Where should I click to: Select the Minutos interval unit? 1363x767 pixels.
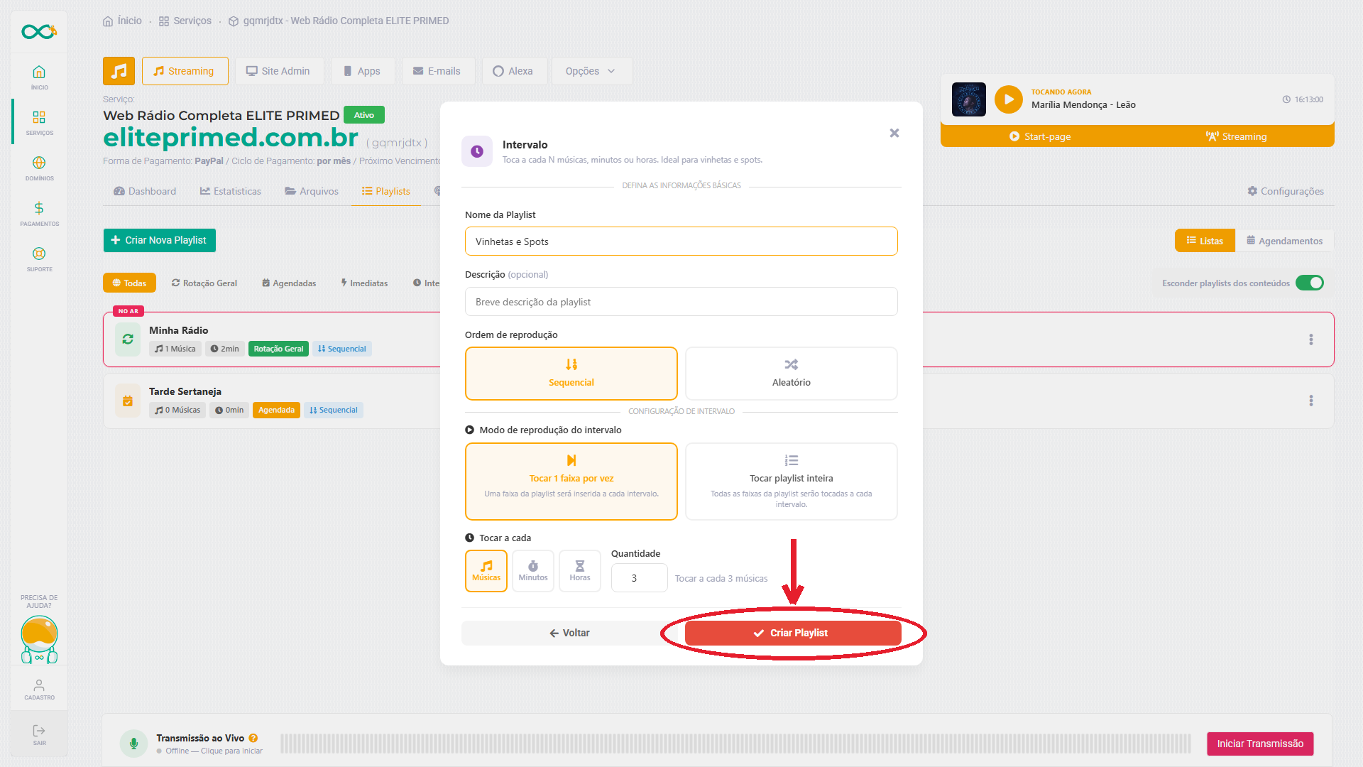533,571
